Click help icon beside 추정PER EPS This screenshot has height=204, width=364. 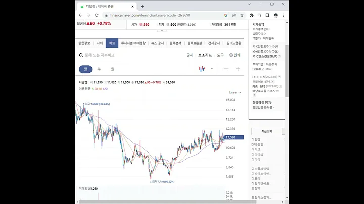click(x=272, y=82)
